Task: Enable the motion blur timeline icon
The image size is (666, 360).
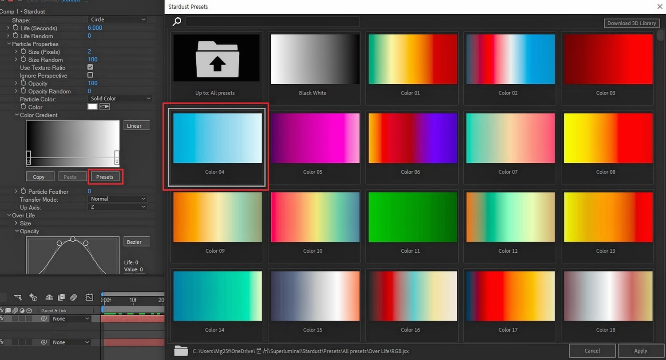Action: tap(74, 297)
